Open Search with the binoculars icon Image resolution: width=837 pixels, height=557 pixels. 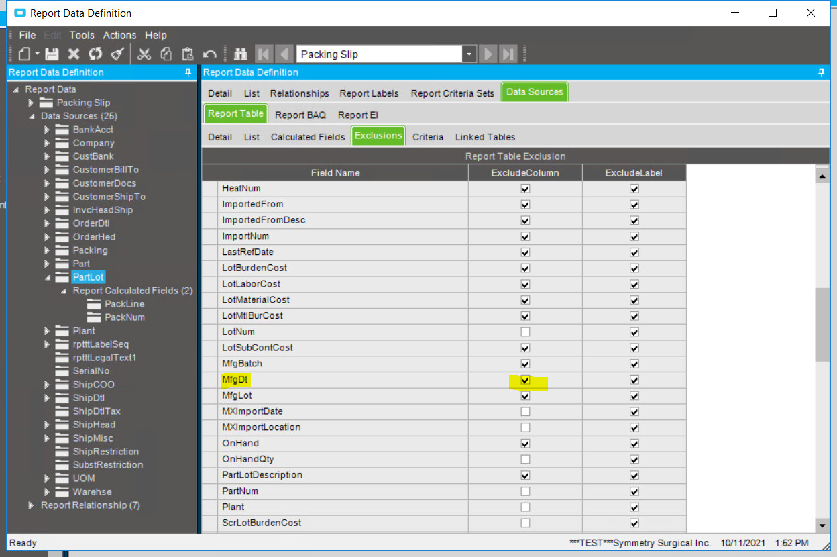click(x=240, y=54)
